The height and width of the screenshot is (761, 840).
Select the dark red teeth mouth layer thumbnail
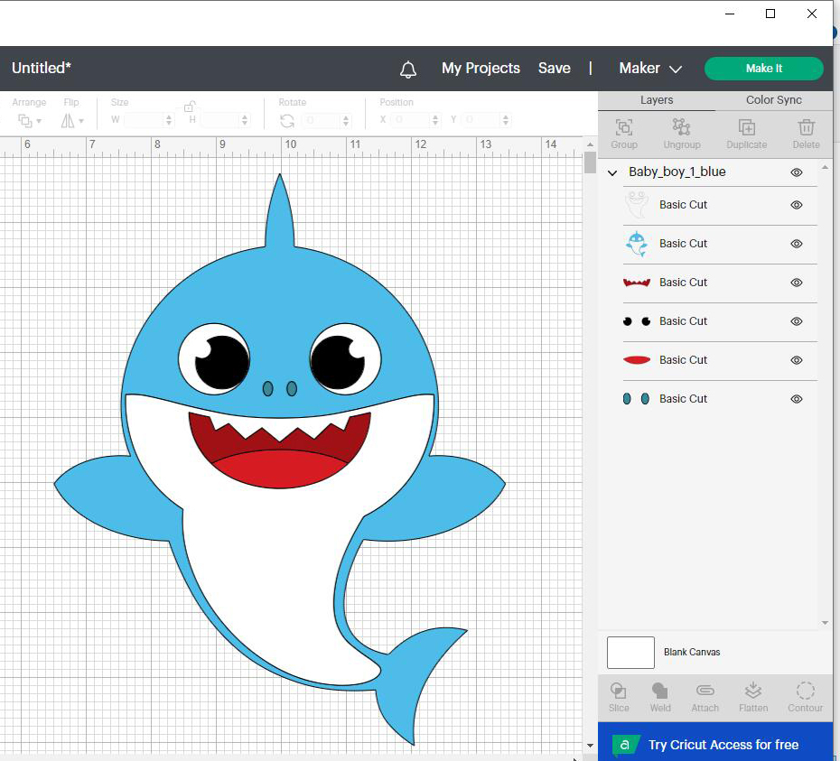point(637,283)
